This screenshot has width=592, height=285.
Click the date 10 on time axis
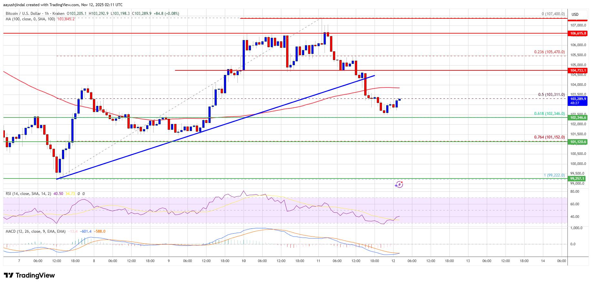[244, 261]
